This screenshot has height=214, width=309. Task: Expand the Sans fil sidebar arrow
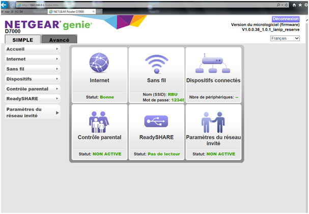click(57, 69)
